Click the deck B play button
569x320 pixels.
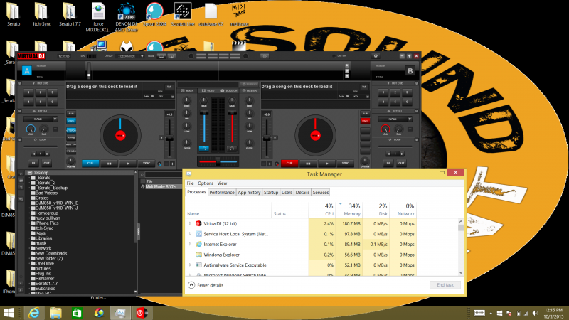(327, 164)
